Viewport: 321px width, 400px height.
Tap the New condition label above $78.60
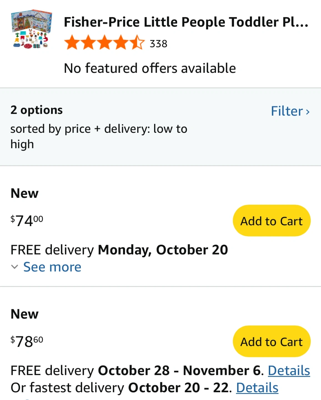pos(24,314)
